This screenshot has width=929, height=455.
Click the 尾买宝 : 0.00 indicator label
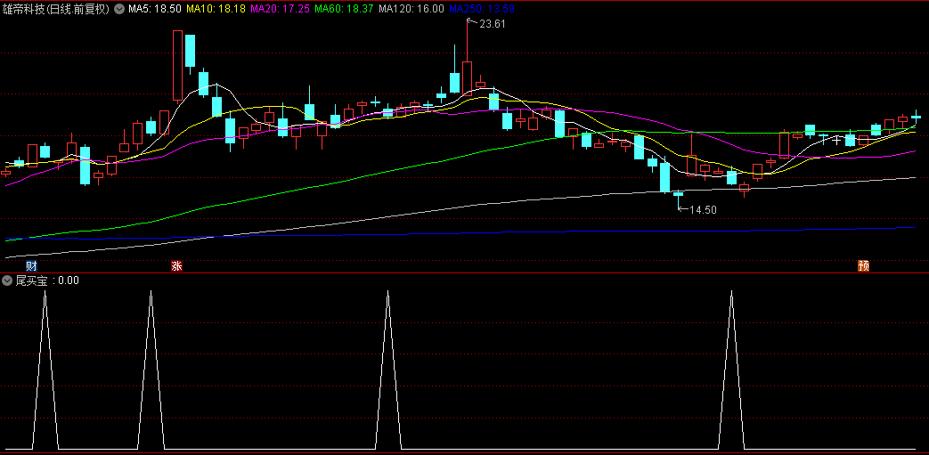click(x=47, y=280)
